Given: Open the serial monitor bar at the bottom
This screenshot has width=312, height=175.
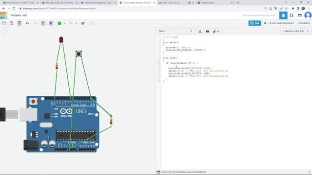Looking at the screenshot, I should pos(234,172).
